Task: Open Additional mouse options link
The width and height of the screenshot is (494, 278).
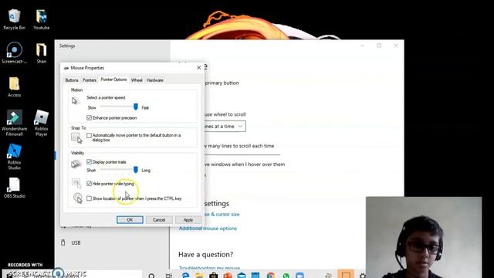Action: click(x=208, y=229)
